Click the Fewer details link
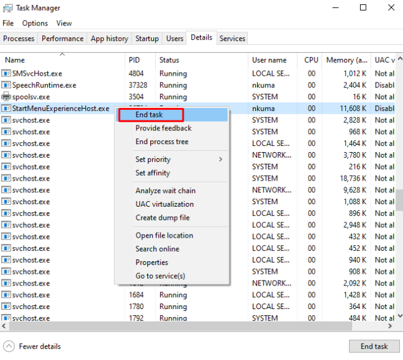 40,346
